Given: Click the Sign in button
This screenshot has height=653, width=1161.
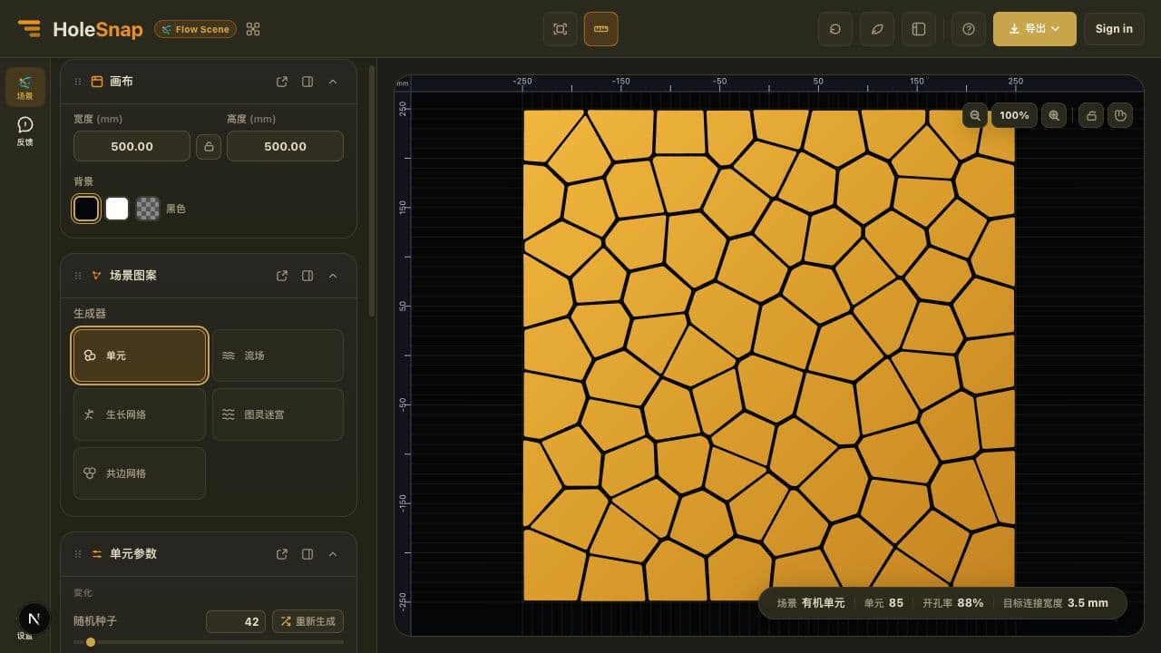Looking at the screenshot, I should [1114, 29].
